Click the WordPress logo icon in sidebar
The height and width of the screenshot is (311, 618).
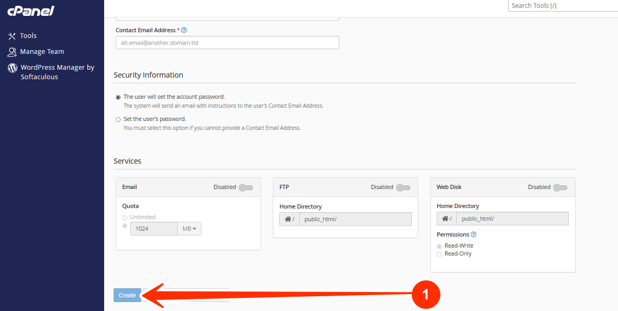pyautogui.click(x=12, y=68)
